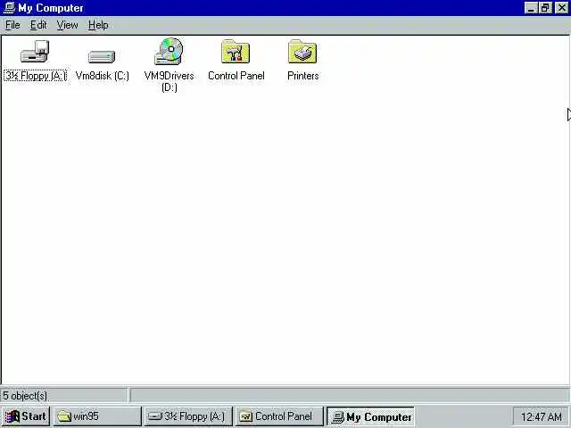Restore the My Computer window size
Image resolution: width=571 pixels, height=428 pixels.
click(545, 8)
